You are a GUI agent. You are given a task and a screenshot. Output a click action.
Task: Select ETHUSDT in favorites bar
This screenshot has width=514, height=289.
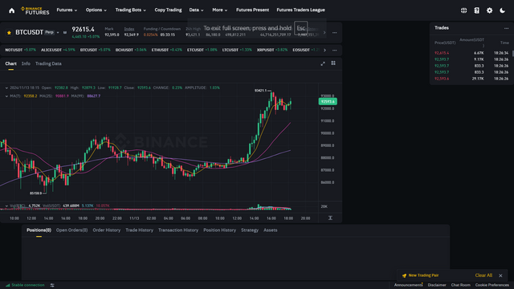click(166, 50)
